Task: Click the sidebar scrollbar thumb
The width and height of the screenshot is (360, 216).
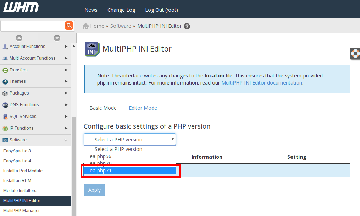Action: [74, 166]
